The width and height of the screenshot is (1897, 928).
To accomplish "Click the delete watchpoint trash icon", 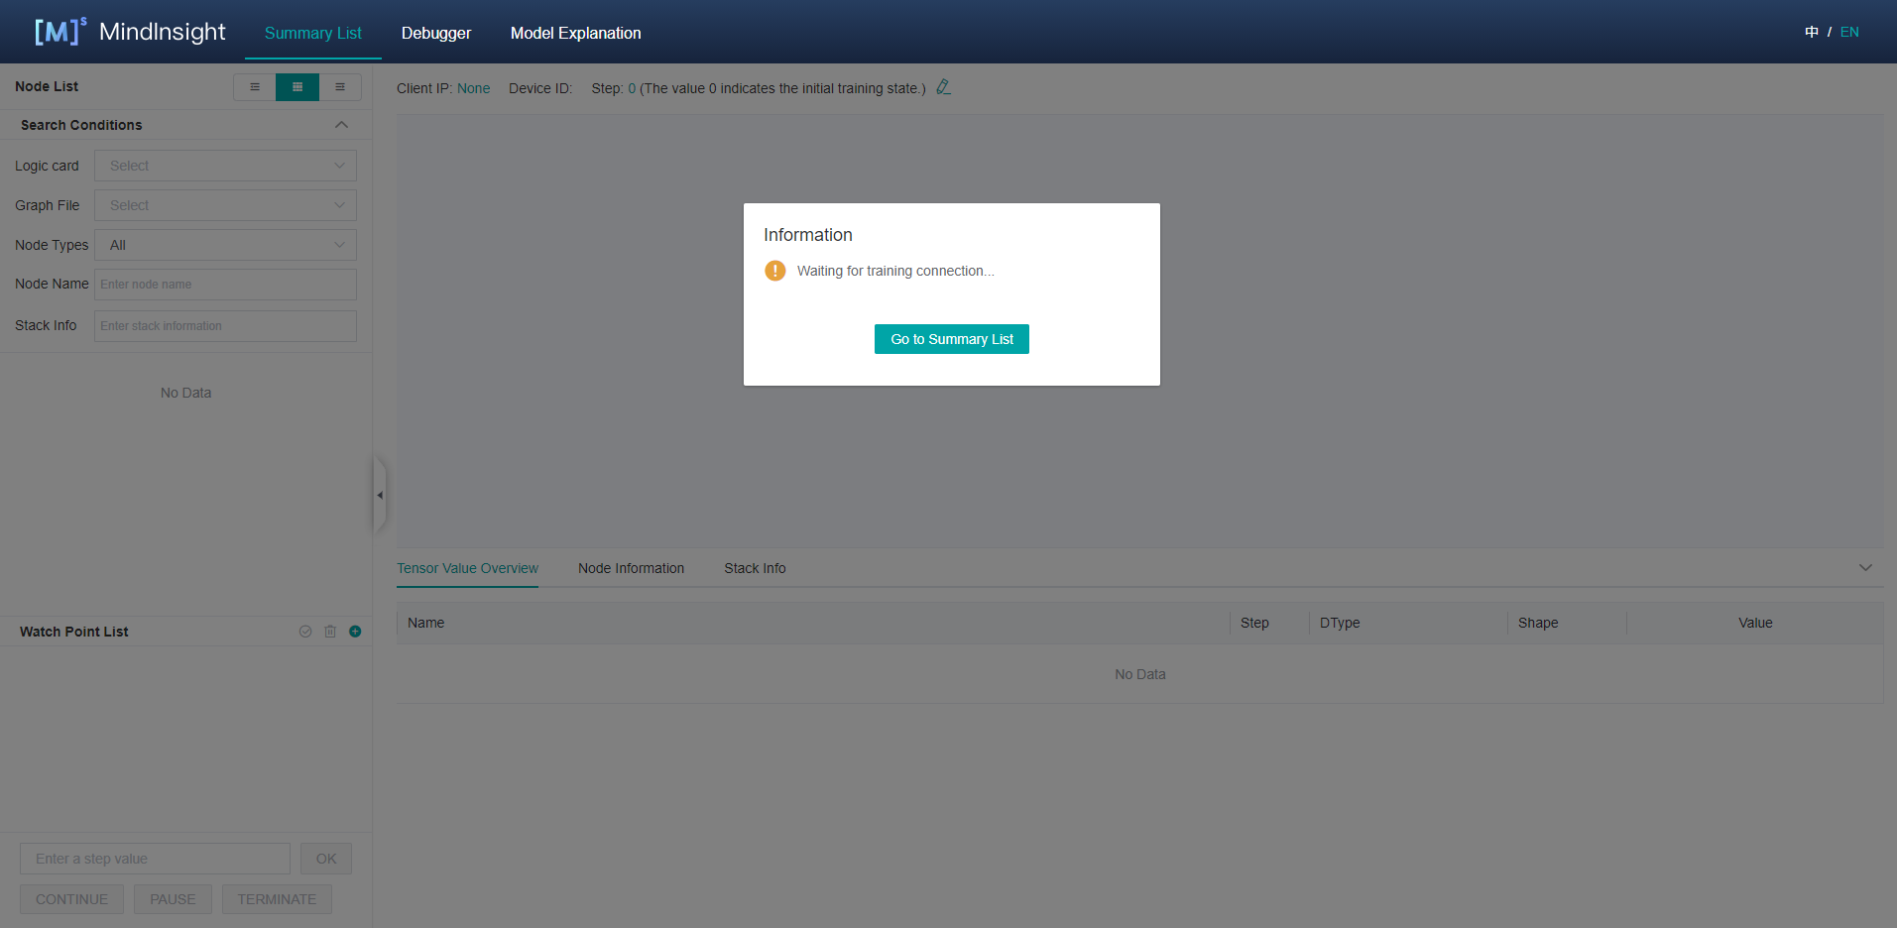I will tap(330, 632).
